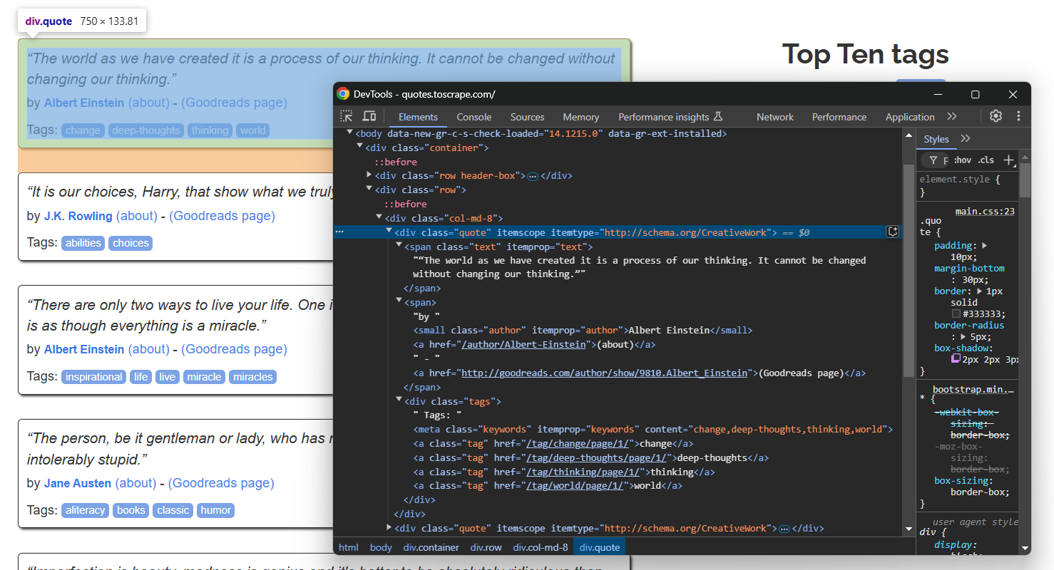Toggle the :hov element state panel
This screenshot has height=570, width=1054.
click(x=962, y=160)
